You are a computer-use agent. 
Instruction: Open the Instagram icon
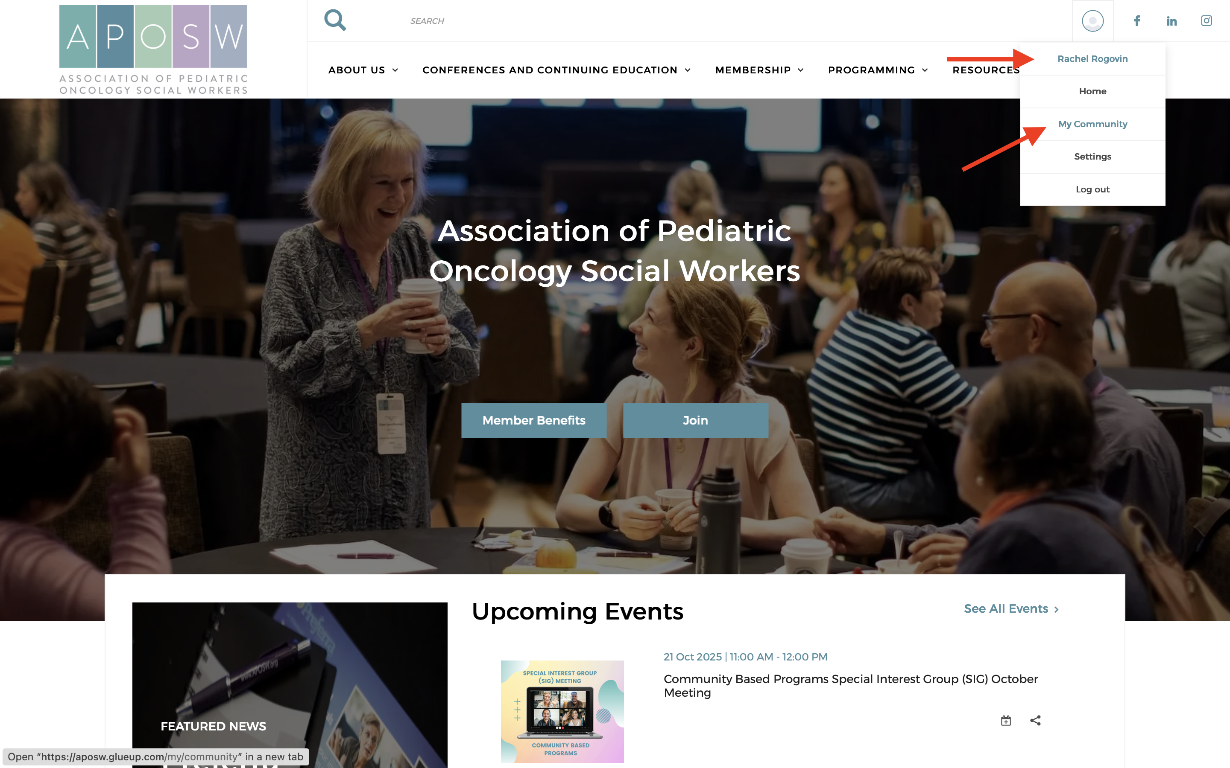(1206, 21)
